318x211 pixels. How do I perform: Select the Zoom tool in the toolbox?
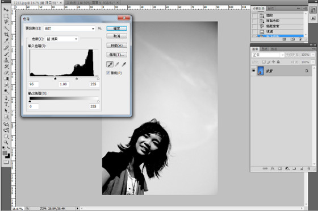pos(6,142)
